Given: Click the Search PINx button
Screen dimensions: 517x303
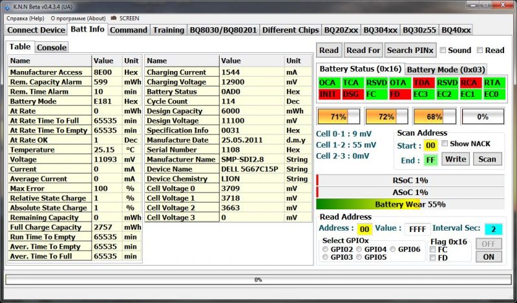Looking at the screenshot, I should pos(410,50).
